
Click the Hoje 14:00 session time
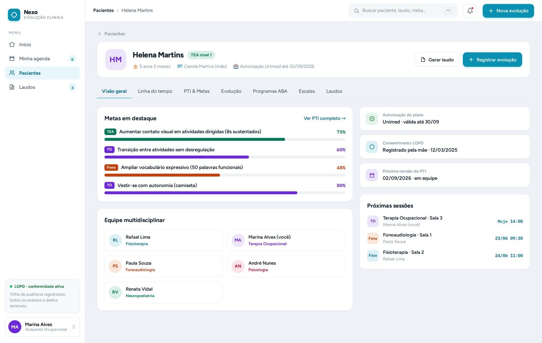point(510,221)
